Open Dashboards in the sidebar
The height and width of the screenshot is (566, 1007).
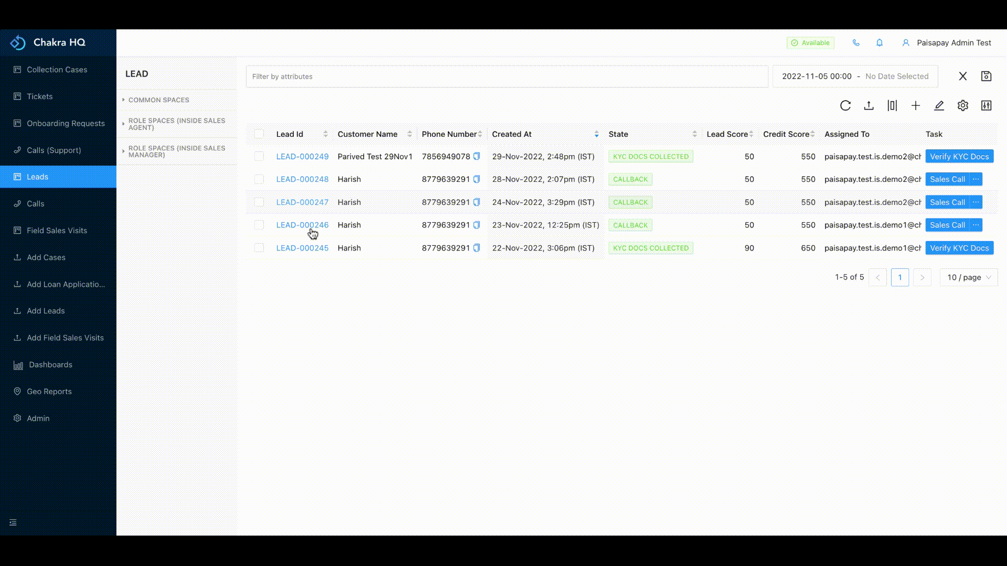coord(50,365)
